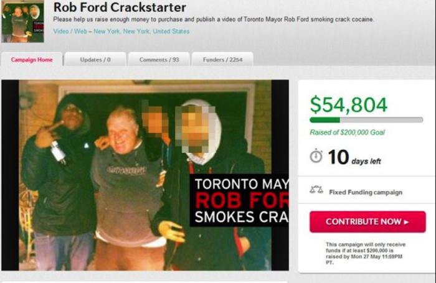Viewport: 436px width, 283px height.
Task: Switch to the Updates tab
Action: point(95,60)
